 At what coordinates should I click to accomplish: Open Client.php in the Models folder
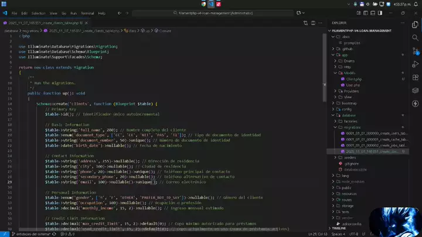click(x=353, y=78)
